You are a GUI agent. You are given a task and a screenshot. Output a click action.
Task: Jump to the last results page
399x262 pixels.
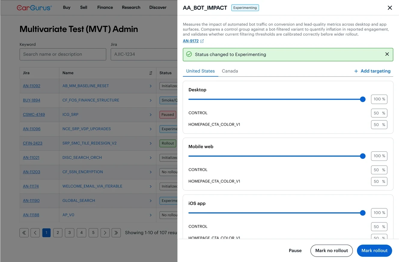pos(116,233)
